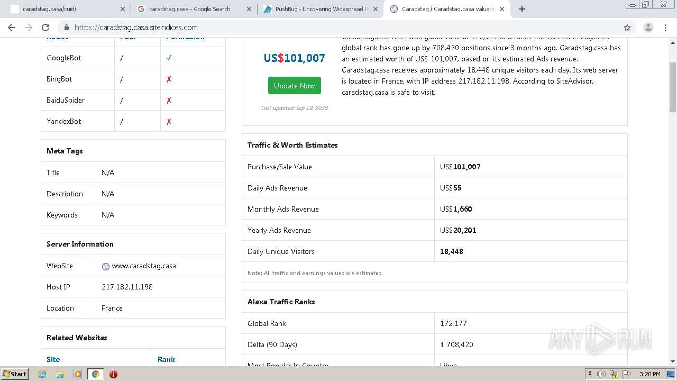Viewport: 677px width, 381px height.
Task: Click the Update Now button
Action: click(294, 86)
